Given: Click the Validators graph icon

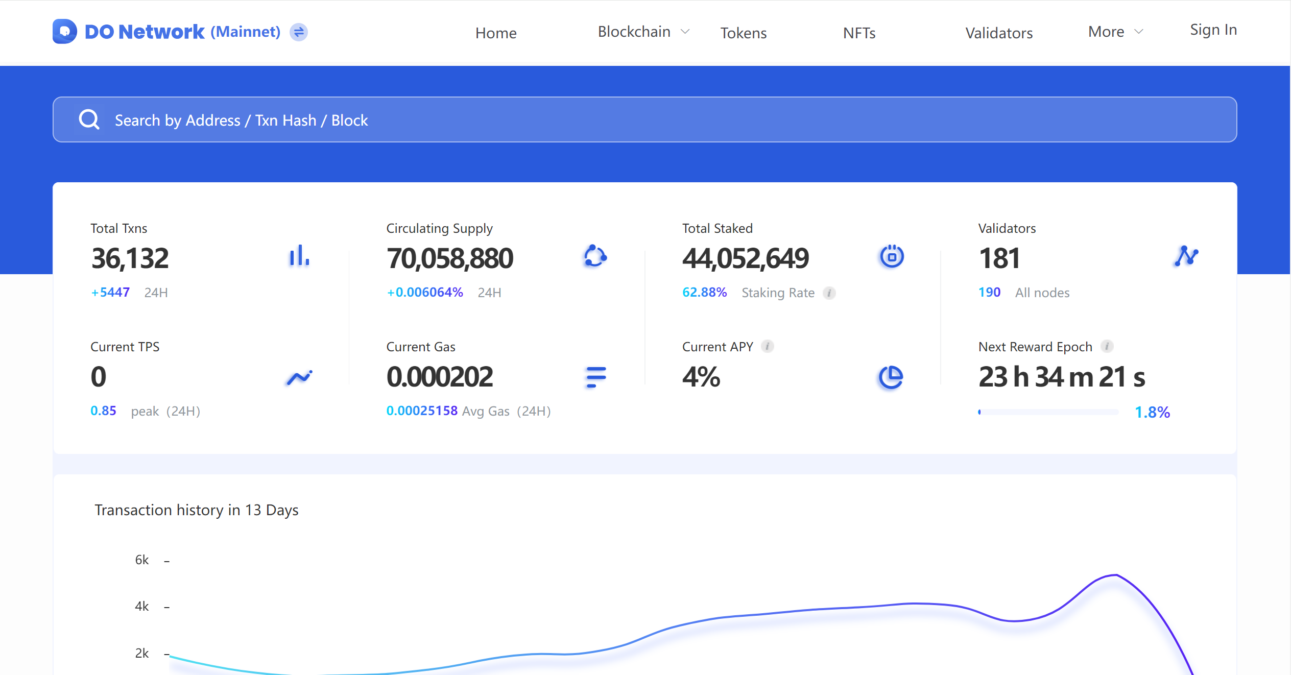Looking at the screenshot, I should [x=1186, y=256].
